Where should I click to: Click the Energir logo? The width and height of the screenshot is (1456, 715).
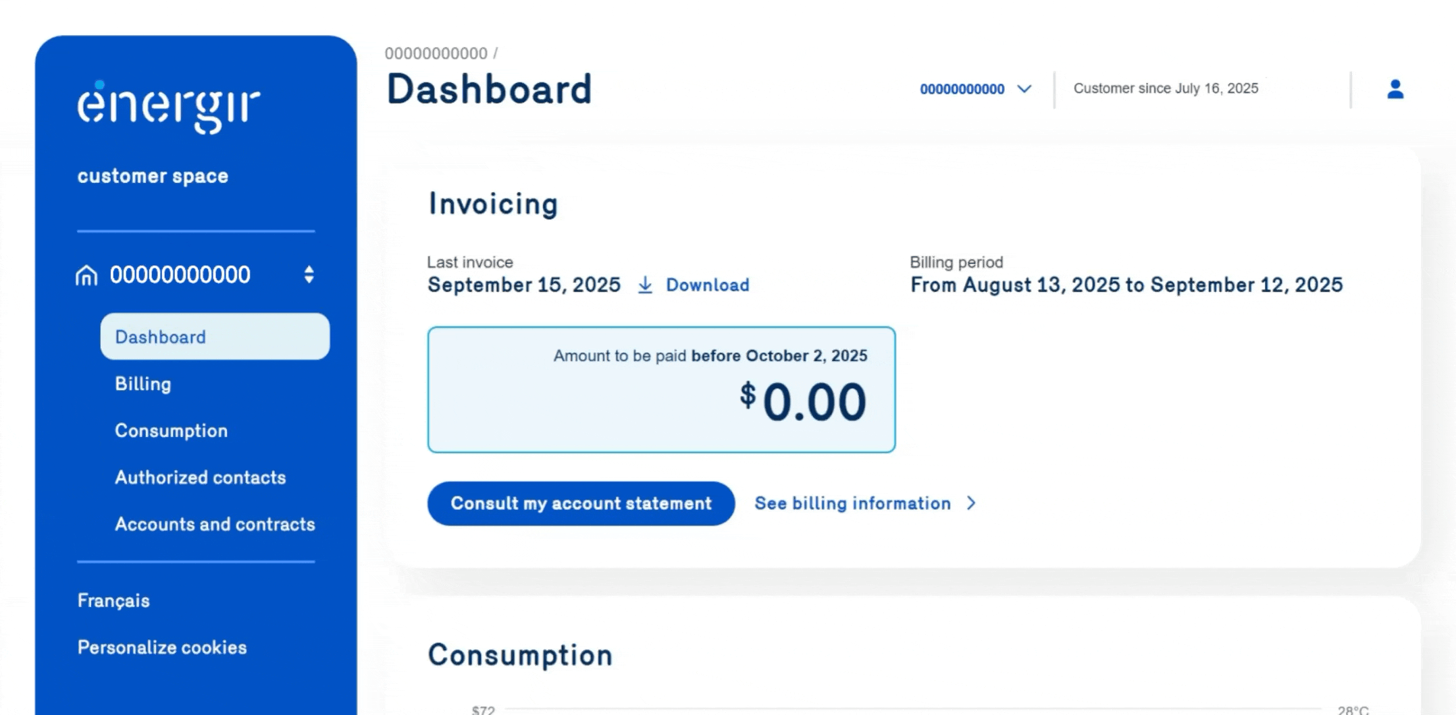168,107
